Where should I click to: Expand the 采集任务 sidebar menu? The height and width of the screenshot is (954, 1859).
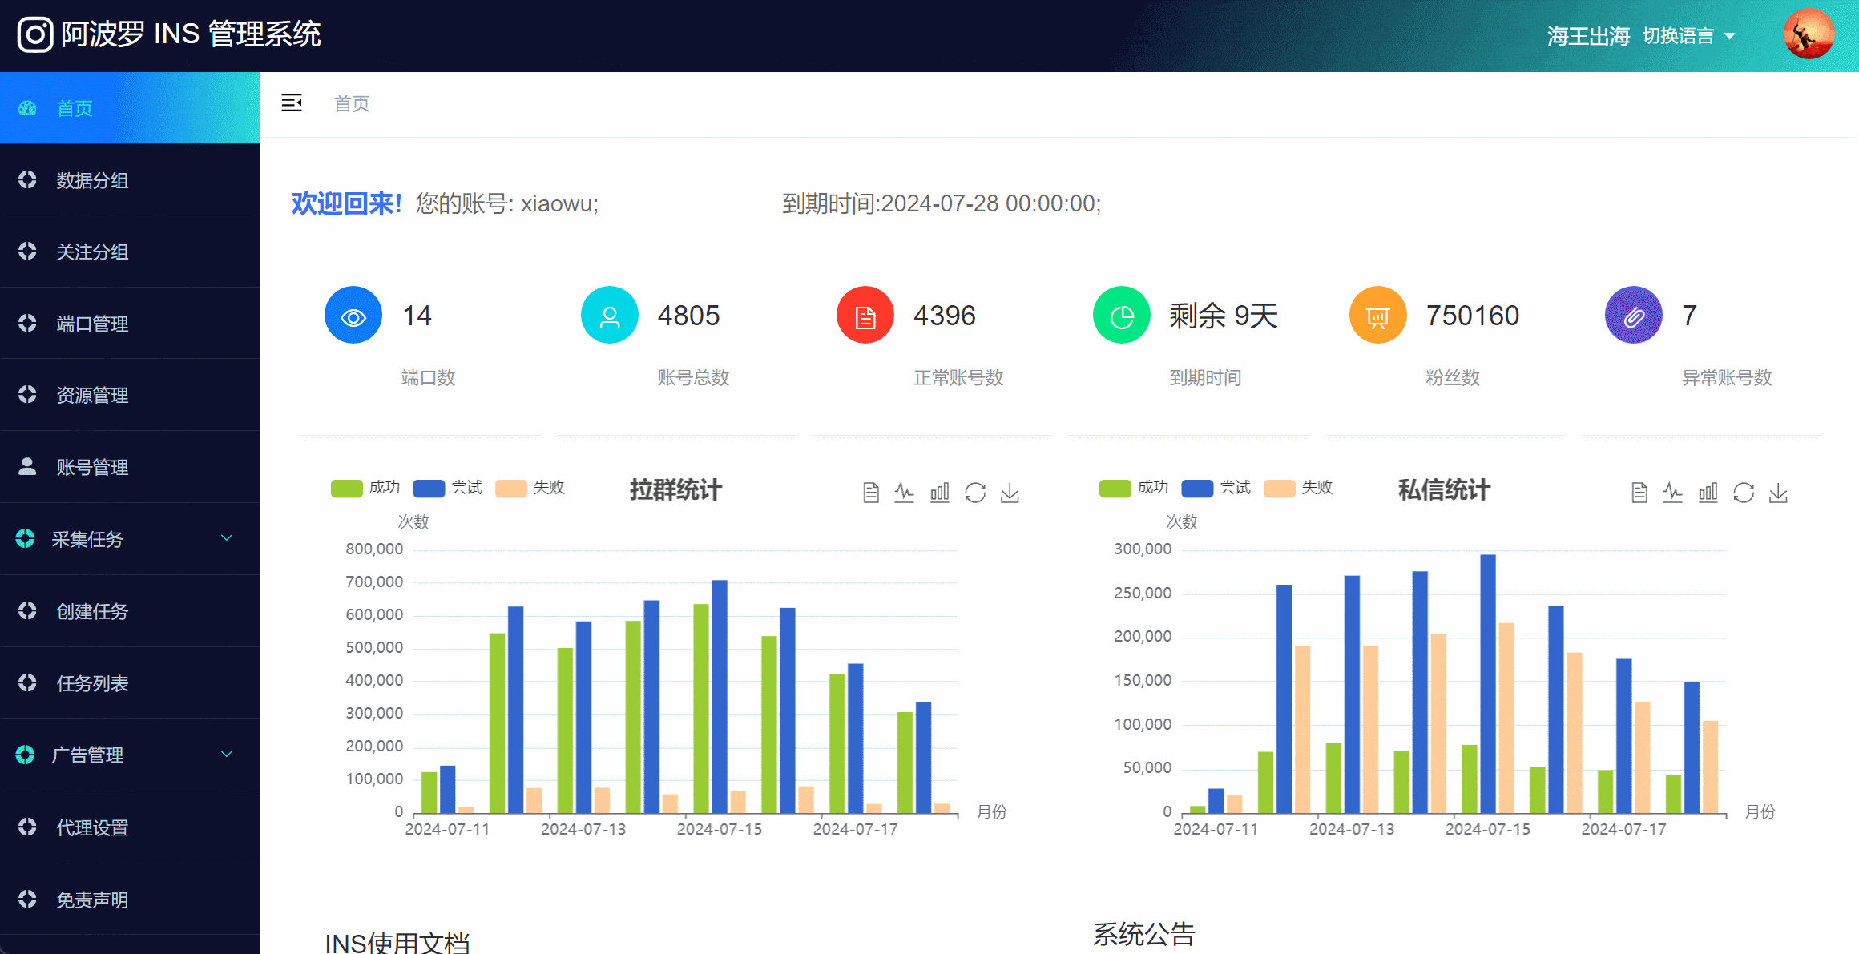click(x=89, y=539)
